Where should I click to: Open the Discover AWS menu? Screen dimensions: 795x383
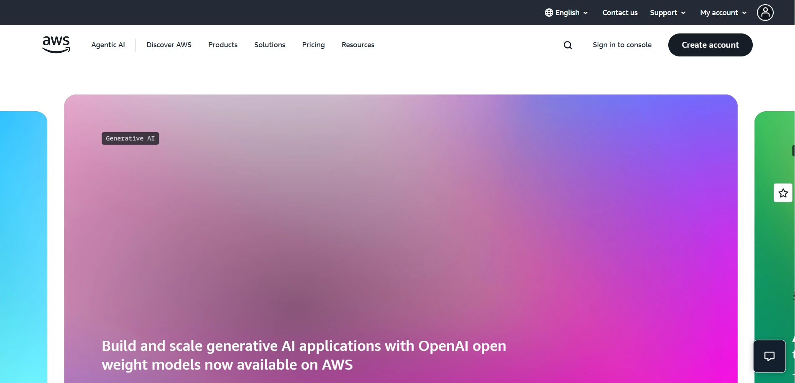(169, 45)
